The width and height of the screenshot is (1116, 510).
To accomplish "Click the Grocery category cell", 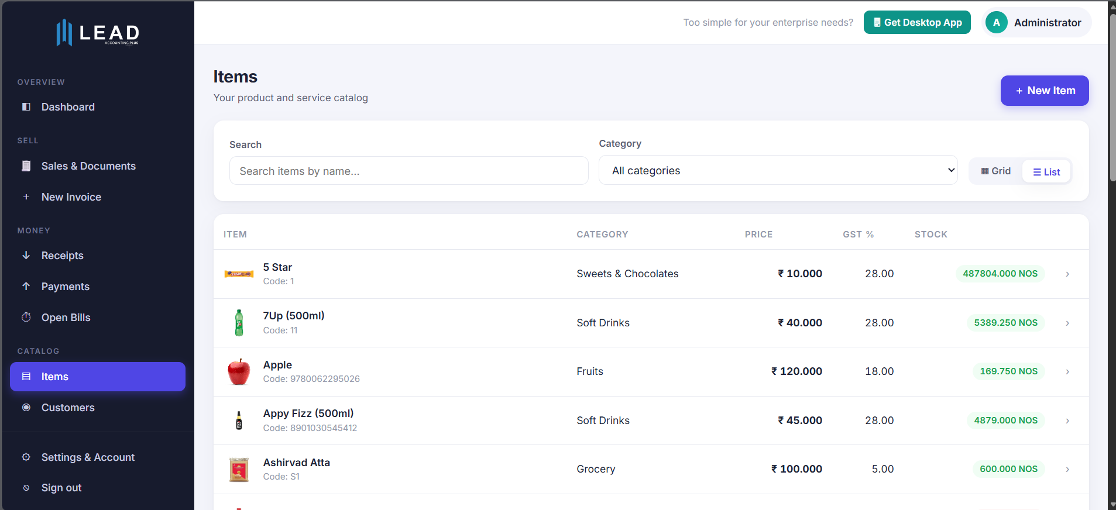I will (x=596, y=469).
